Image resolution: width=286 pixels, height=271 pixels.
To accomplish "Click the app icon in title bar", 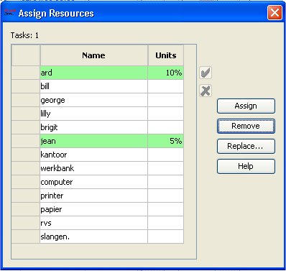I will pyautogui.click(x=10, y=12).
